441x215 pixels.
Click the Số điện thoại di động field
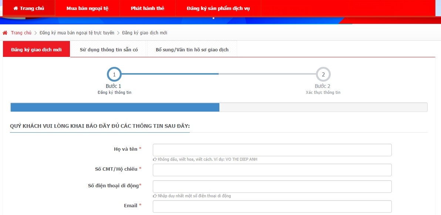point(272,187)
